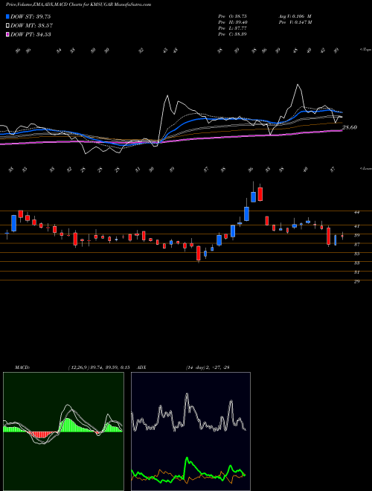Click the tallest red candlestick at the price peak

260,194
